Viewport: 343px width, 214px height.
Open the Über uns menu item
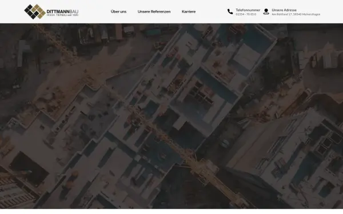coord(118,11)
